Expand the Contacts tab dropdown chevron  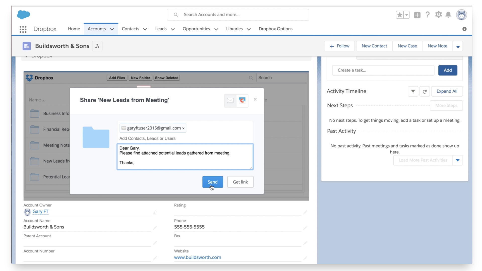click(145, 29)
